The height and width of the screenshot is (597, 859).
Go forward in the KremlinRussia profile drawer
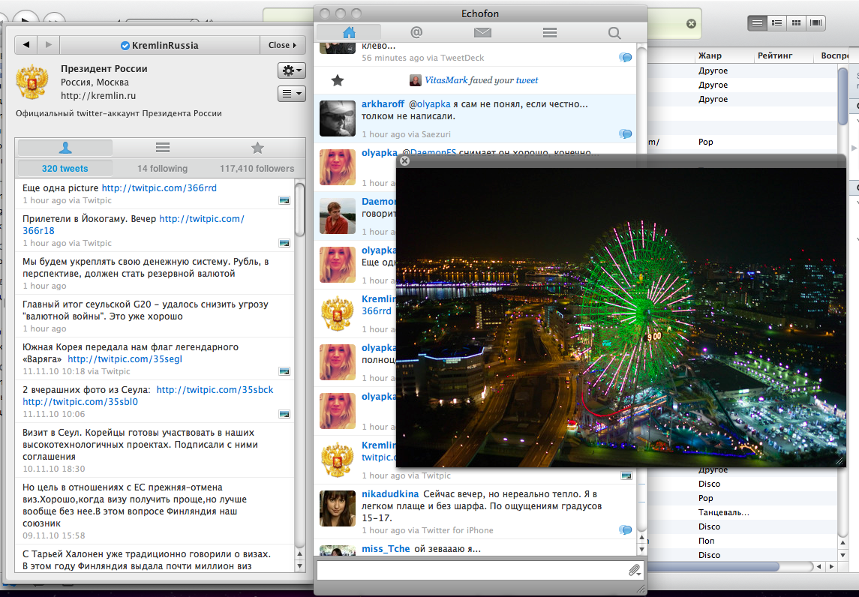tap(49, 45)
